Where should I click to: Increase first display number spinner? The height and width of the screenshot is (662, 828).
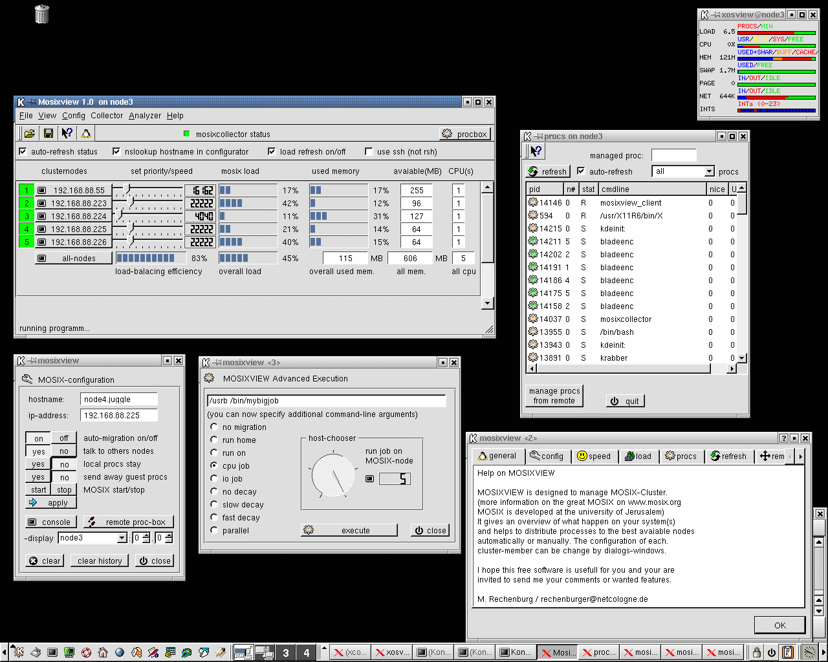146,535
